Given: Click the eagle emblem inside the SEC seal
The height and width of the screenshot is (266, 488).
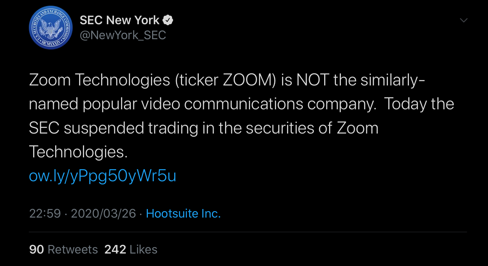Looking at the screenshot, I should (50, 28).
